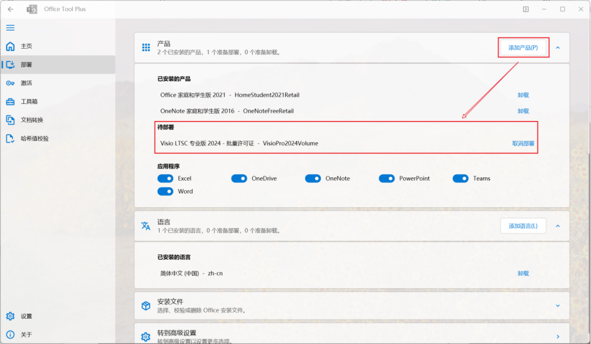Click the deploy icon beside 部署
591x344 pixels.
(10, 64)
